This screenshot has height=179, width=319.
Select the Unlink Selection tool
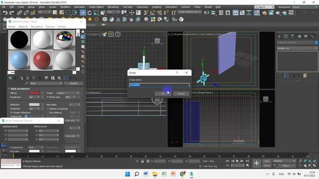tap(26, 13)
